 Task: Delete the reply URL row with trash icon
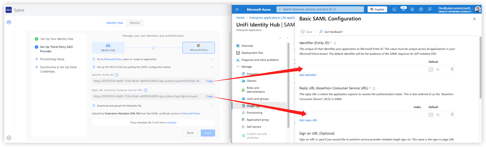[452, 115]
